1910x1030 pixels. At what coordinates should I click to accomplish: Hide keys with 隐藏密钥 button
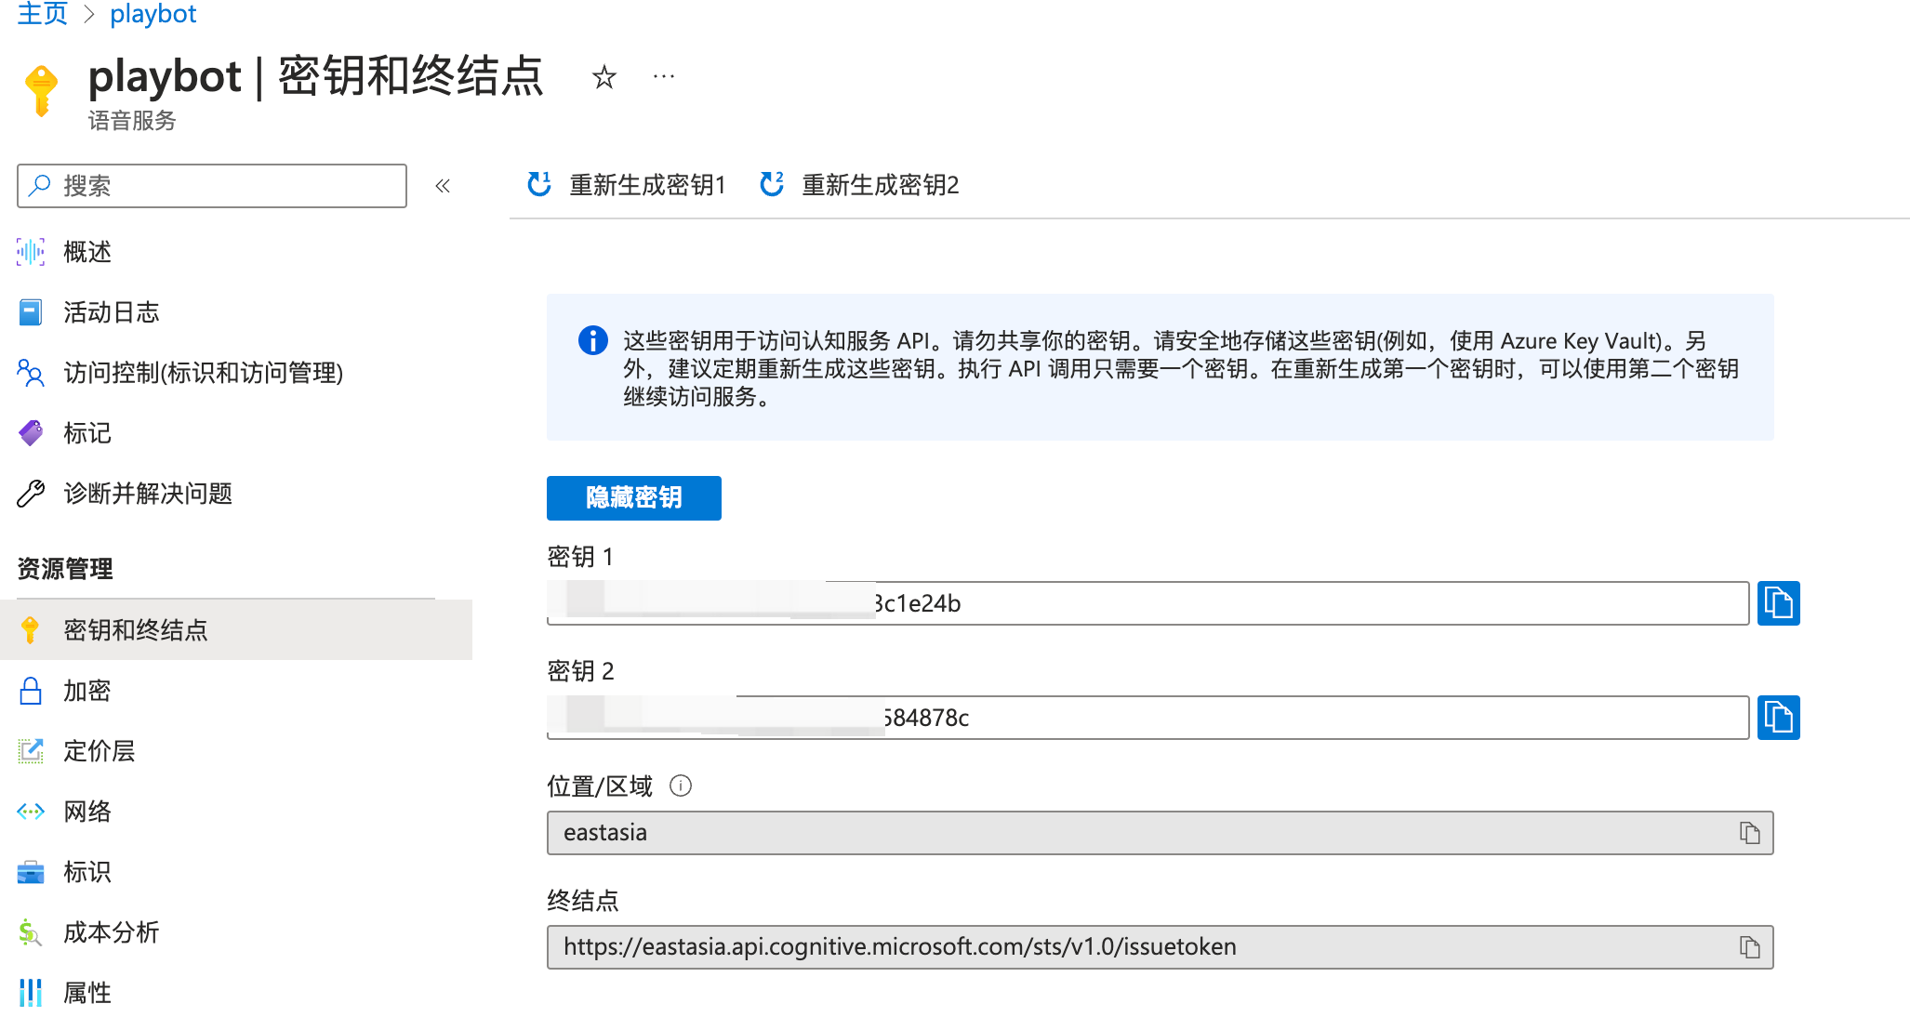tap(633, 498)
